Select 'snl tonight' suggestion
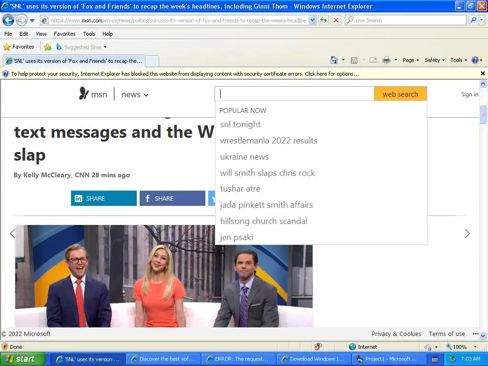 click(240, 124)
